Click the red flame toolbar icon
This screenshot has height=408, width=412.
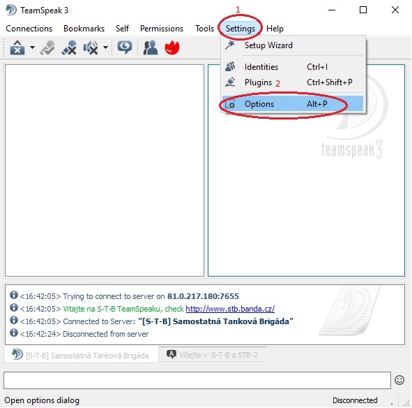click(172, 48)
